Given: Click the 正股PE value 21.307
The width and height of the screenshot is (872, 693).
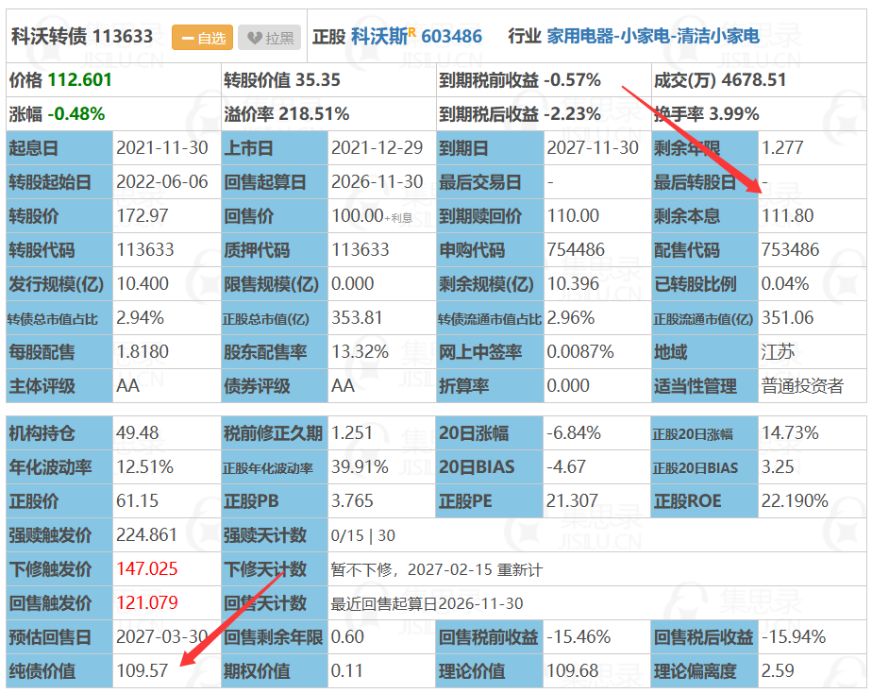Looking at the screenshot, I should coord(572,500).
